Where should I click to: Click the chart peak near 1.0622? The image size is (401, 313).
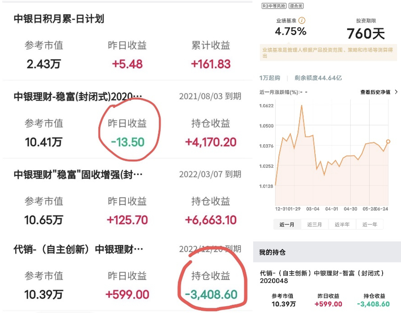302,105
